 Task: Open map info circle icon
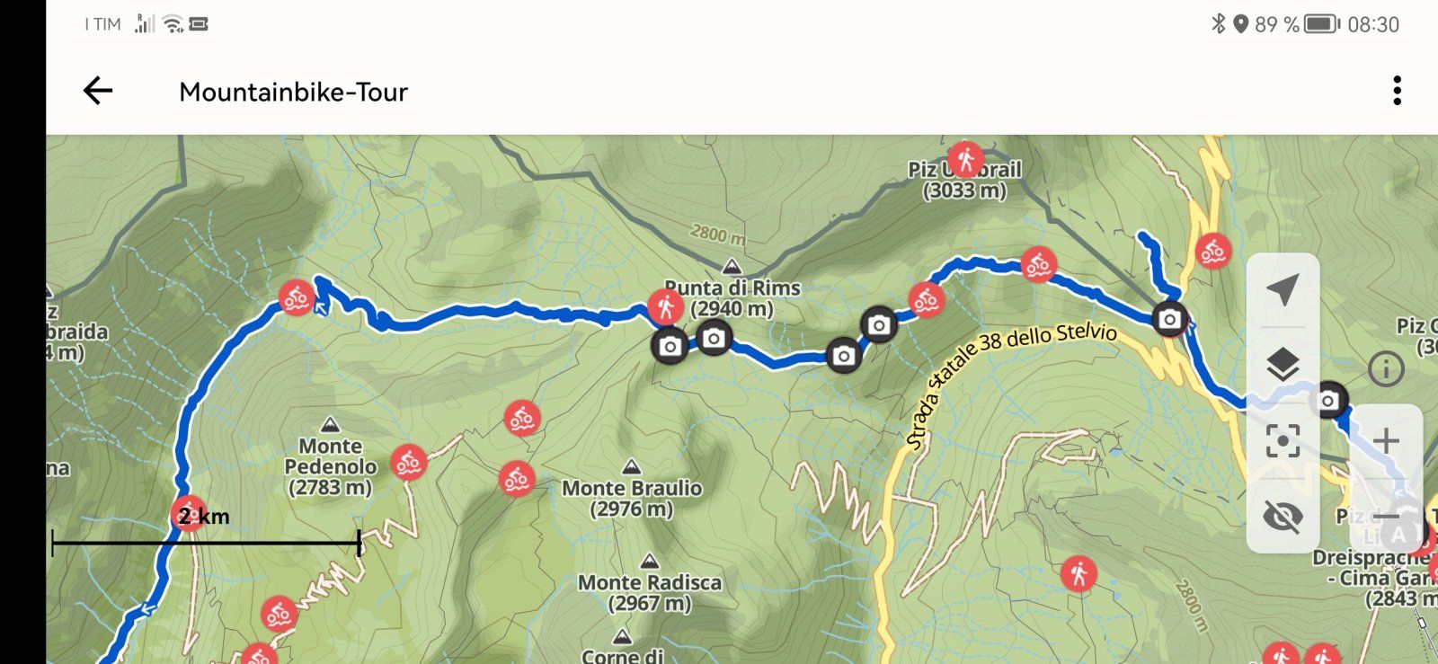[1386, 368]
